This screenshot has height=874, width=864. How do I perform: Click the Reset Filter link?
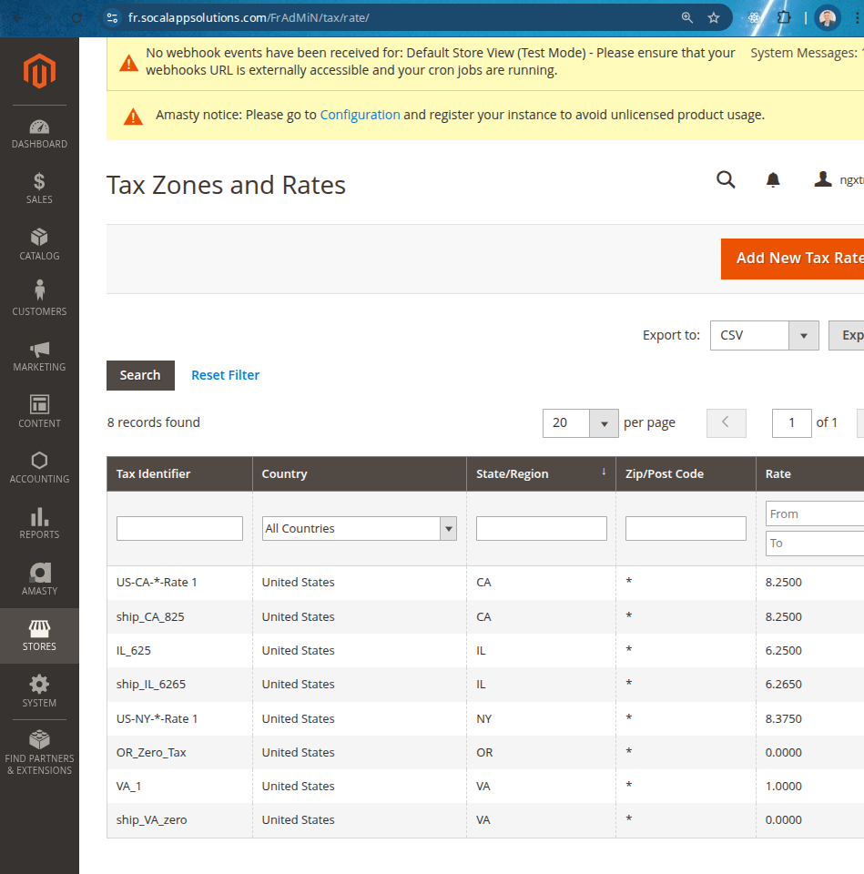click(225, 375)
